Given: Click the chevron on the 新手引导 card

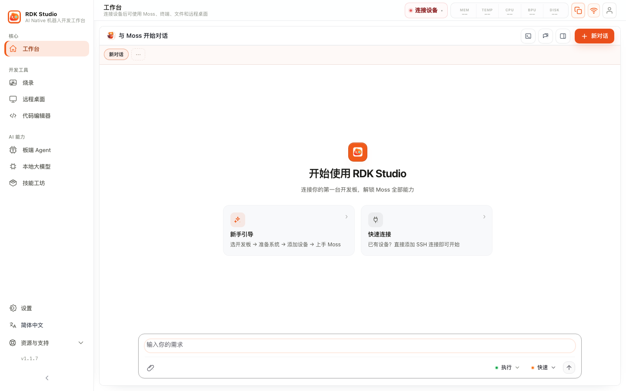Looking at the screenshot, I should point(346,217).
